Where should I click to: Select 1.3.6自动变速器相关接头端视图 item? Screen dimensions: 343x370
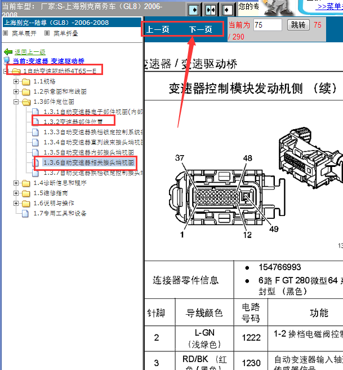(x=89, y=162)
